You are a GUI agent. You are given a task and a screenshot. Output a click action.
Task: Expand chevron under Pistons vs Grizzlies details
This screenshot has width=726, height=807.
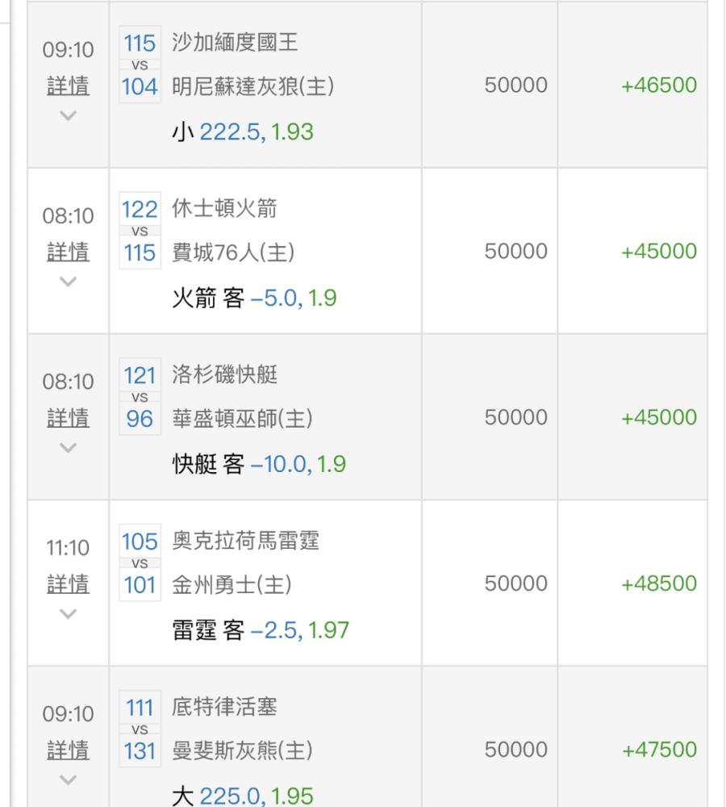(68, 780)
